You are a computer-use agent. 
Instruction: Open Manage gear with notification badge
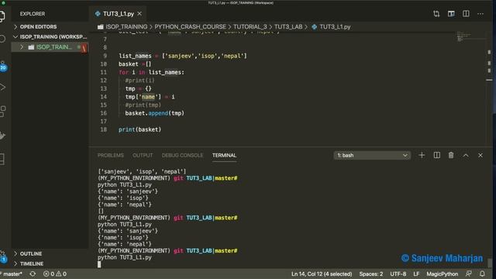pyautogui.click(x=3, y=257)
